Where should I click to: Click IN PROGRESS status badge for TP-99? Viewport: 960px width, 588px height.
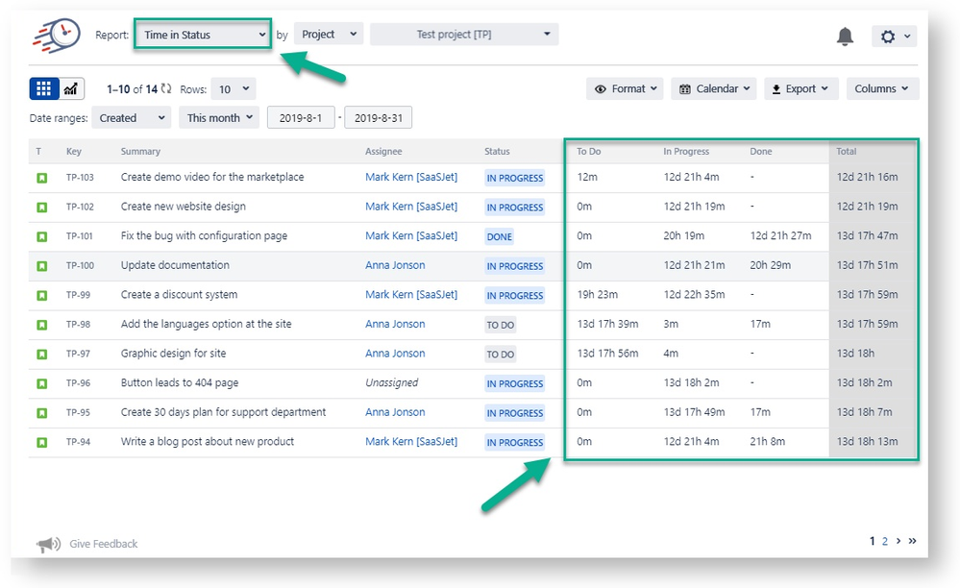click(x=515, y=296)
